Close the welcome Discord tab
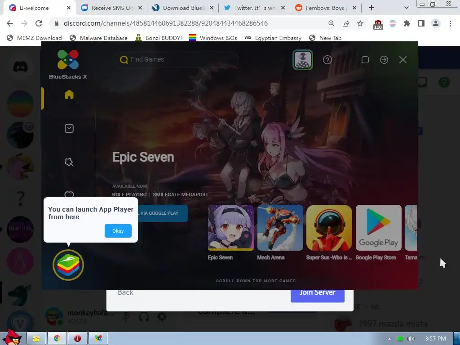The image size is (460, 345). (69, 8)
